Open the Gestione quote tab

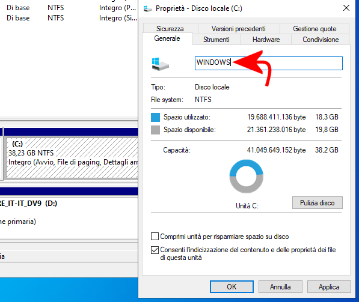click(x=315, y=29)
